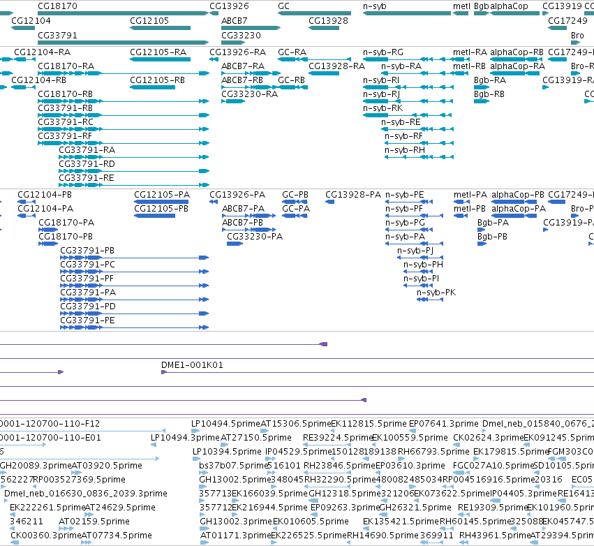
Task: Select the CK00360.3prime EST label
Action: tap(45, 536)
